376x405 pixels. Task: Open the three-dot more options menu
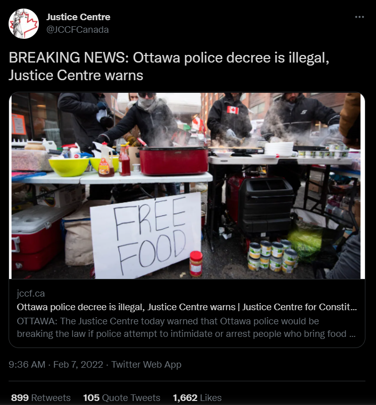pyautogui.click(x=359, y=17)
